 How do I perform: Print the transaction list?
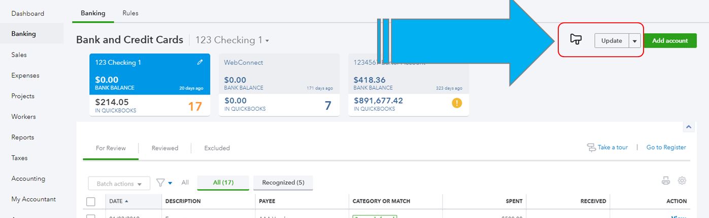pyautogui.click(x=666, y=181)
